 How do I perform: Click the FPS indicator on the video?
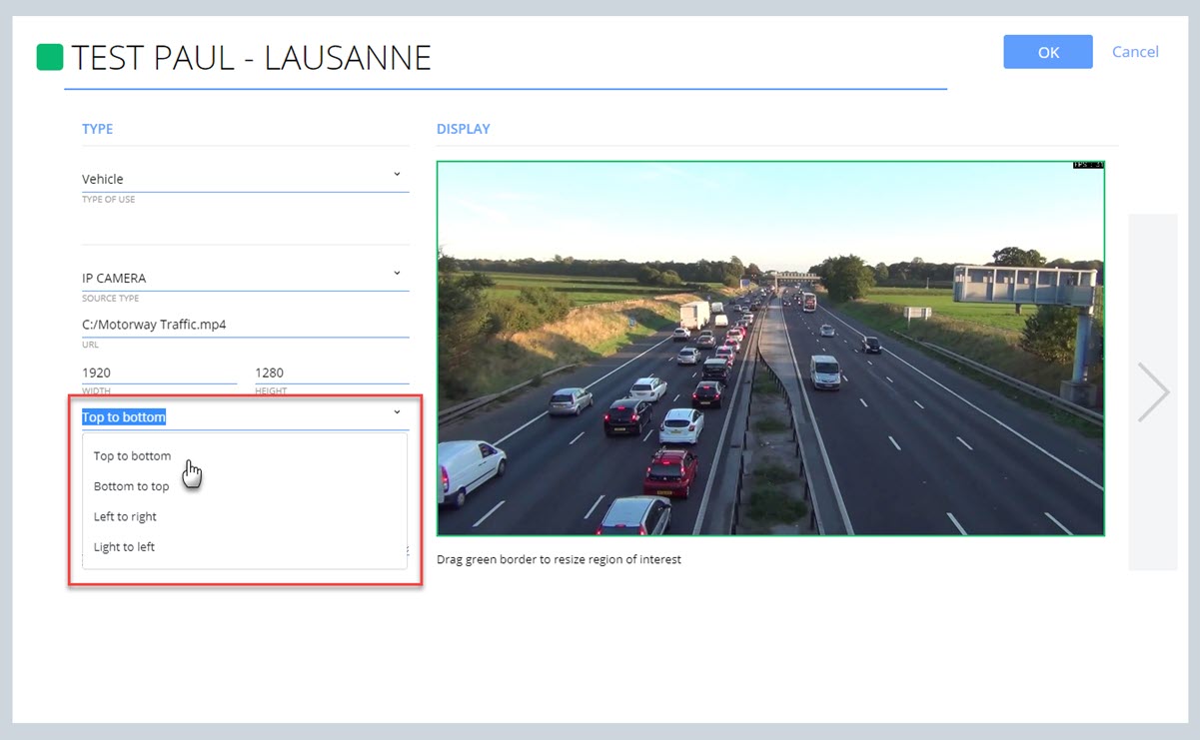coord(1088,165)
